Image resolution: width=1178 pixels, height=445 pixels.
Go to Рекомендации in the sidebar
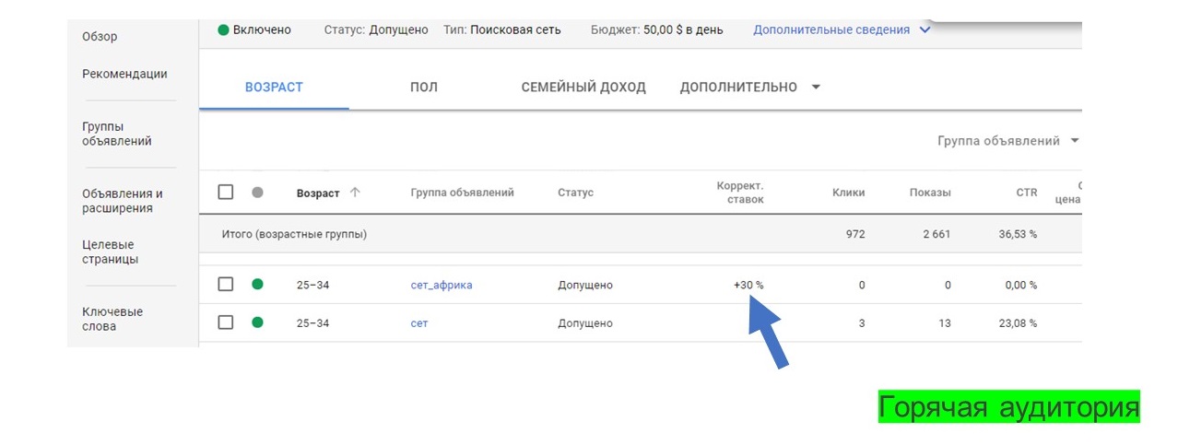coord(124,74)
